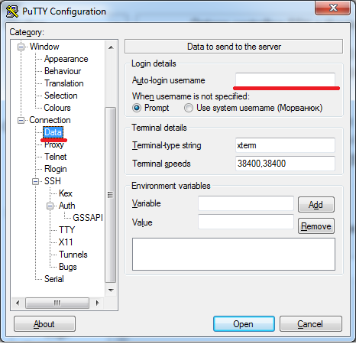Image resolution: width=356 pixels, height=344 pixels.
Task: Open the Proxy category
Action: (53, 144)
